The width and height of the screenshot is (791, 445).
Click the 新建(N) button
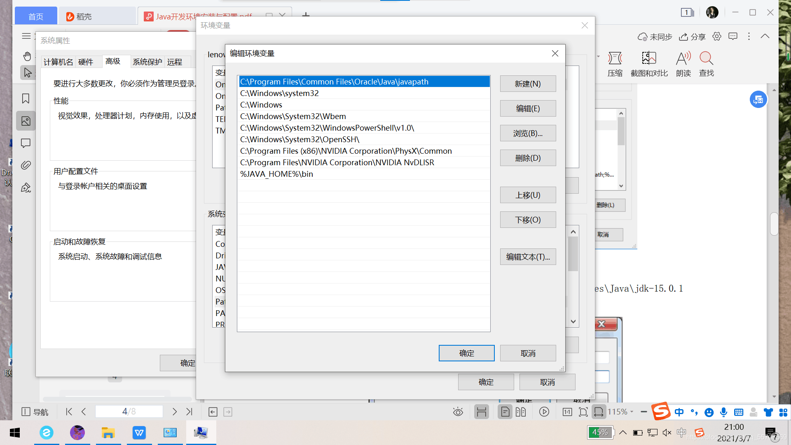coord(528,84)
